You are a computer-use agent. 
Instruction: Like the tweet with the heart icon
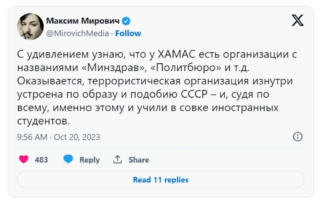[24, 159]
